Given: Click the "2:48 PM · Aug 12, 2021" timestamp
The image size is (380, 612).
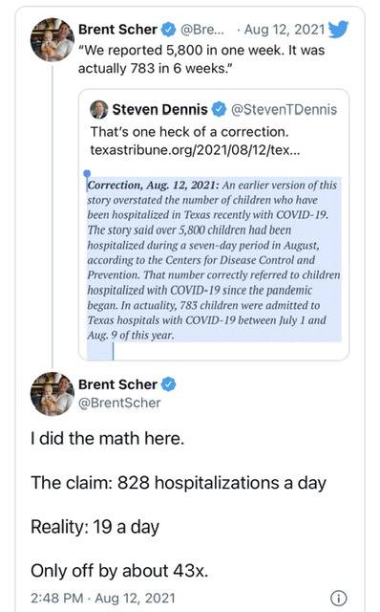Looking at the screenshot, I should [x=103, y=598].
